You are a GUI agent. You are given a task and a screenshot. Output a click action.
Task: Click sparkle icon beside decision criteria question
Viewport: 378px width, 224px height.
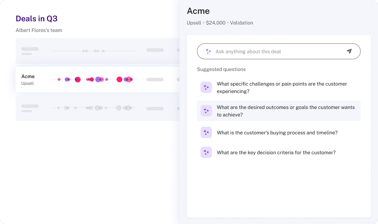(x=206, y=152)
